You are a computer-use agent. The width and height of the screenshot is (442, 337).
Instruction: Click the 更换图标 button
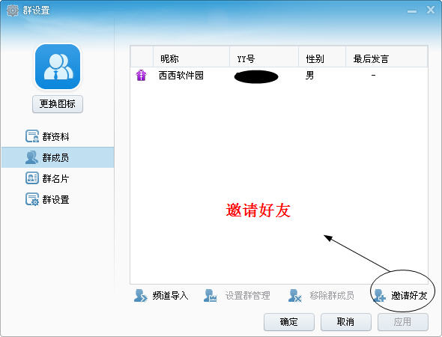coord(58,104)
